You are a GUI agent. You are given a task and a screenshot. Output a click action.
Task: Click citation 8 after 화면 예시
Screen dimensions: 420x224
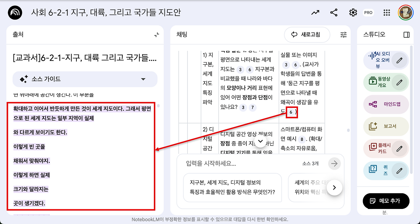tap(301, 139)
